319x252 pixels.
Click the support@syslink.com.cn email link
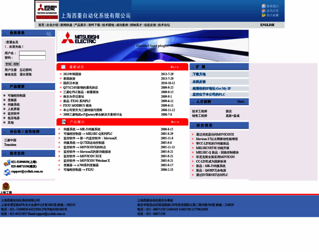coord(27,171)
